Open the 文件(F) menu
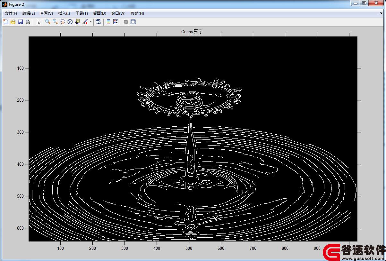The height and width of the screenshot is (261, 386). 11,13
